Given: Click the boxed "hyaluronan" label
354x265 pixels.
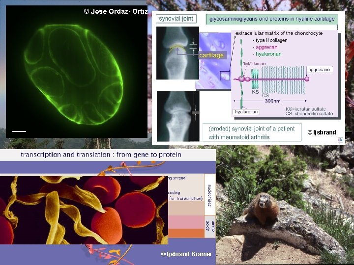Looking at the screenshot, I should click(246, 112).
